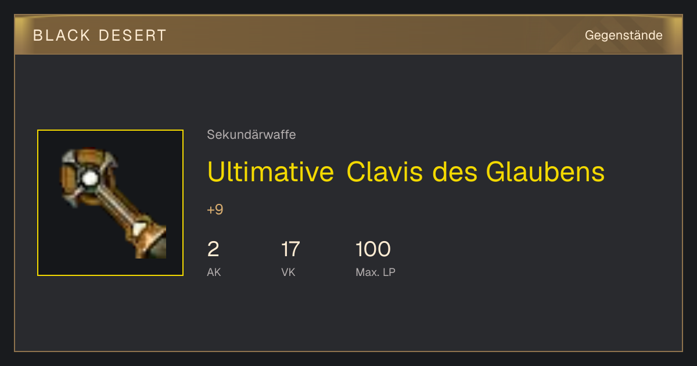Click the VK stat label

click(288, 272)
